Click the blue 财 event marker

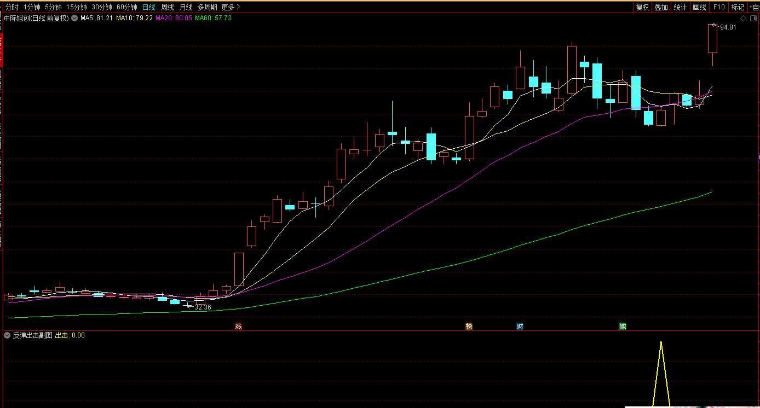click(520, 327)
